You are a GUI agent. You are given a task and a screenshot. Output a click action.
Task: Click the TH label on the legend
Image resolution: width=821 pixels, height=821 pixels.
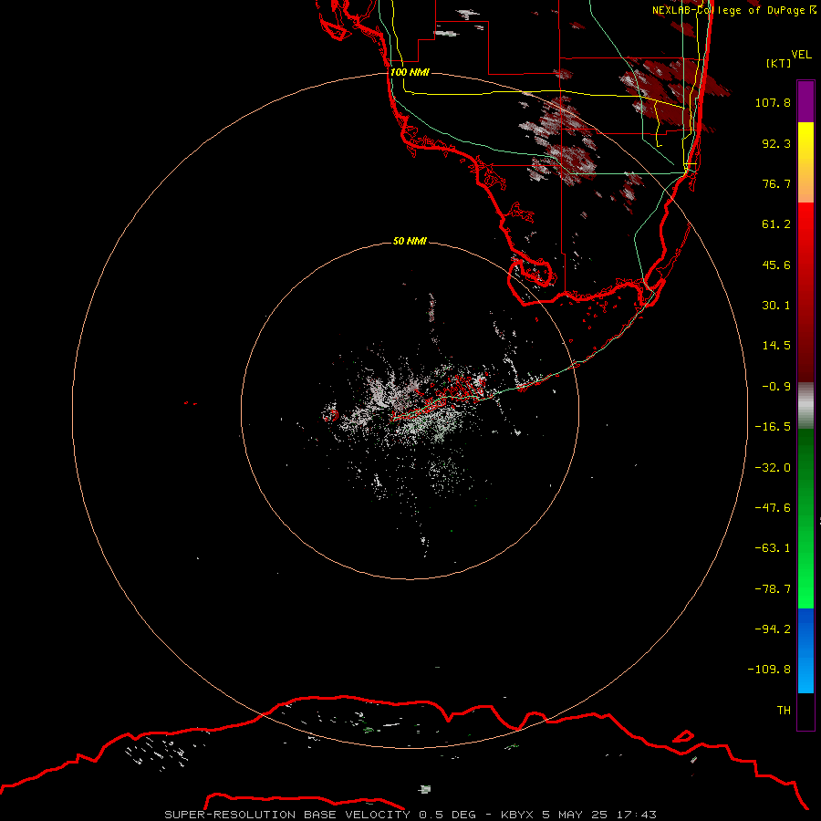click(x=784, y=710)
